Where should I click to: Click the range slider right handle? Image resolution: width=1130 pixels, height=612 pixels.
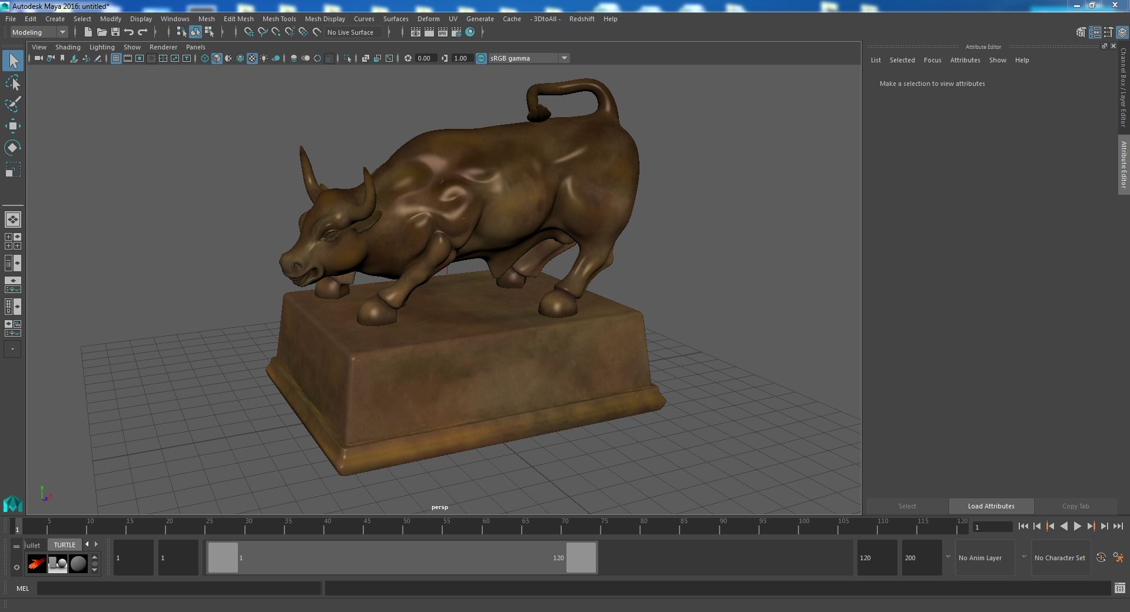[x=581, y=557]
